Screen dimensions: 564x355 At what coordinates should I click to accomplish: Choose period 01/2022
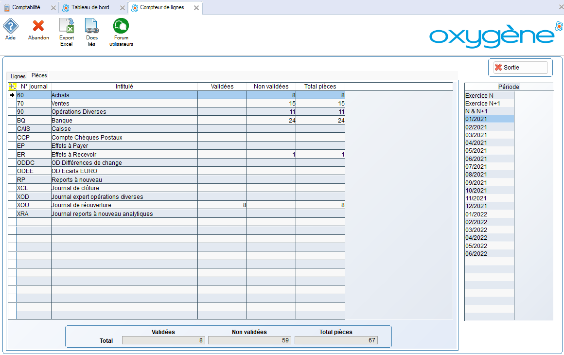pos(476,214)
